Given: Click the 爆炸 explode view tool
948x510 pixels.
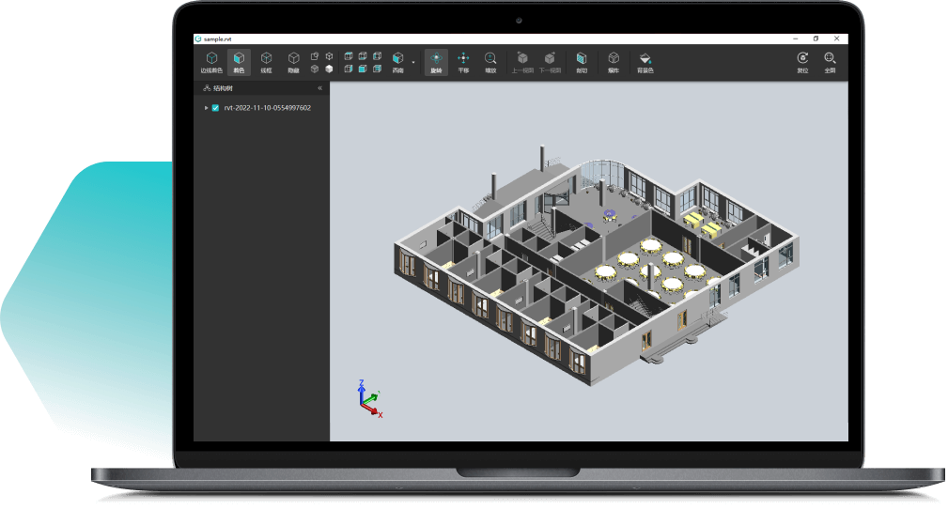Looking at the screenshot, I should tap(614, 62).
